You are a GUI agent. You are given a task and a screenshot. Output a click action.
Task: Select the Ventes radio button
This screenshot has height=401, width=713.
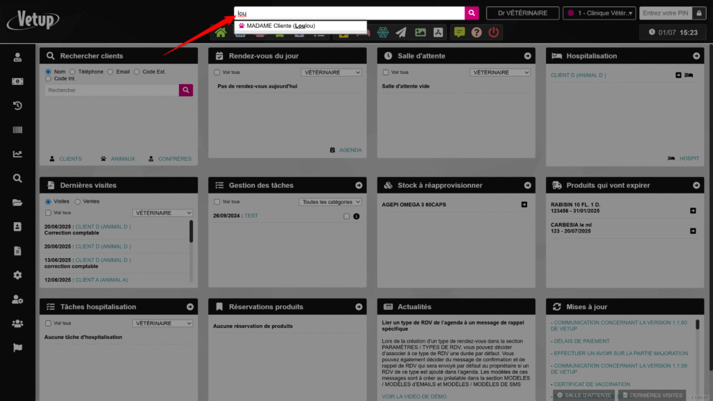tap(78, 202)
